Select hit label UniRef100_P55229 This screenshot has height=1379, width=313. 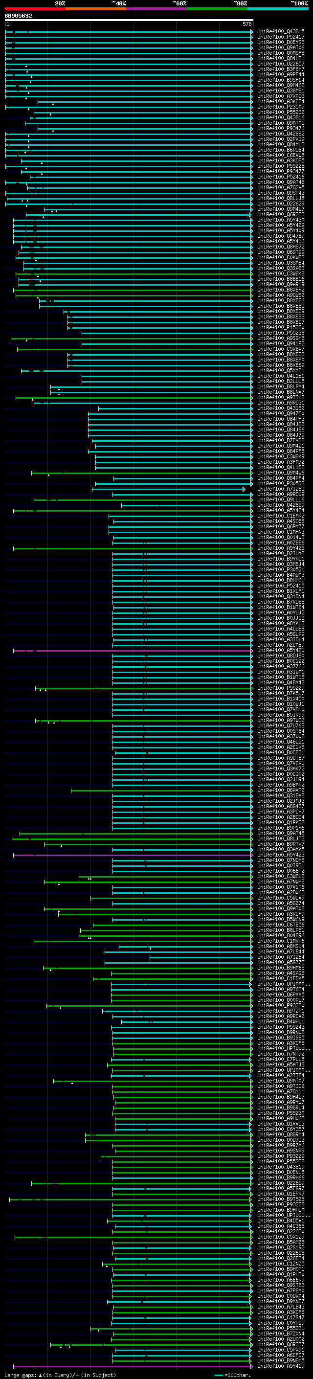point(281,688)
